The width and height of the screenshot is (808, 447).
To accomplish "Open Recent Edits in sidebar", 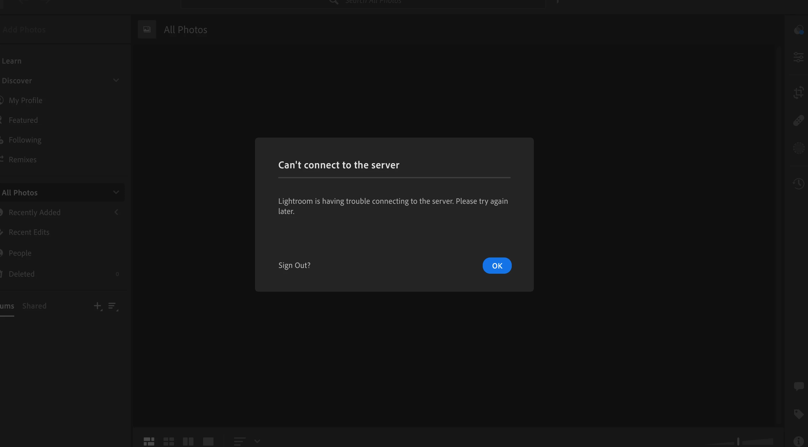I will tap(29, 232).
